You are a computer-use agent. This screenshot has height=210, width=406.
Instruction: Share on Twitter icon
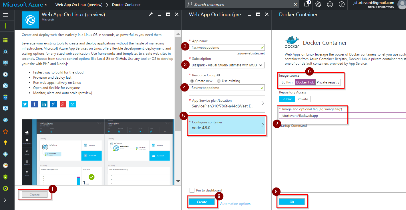click(25, 104)
